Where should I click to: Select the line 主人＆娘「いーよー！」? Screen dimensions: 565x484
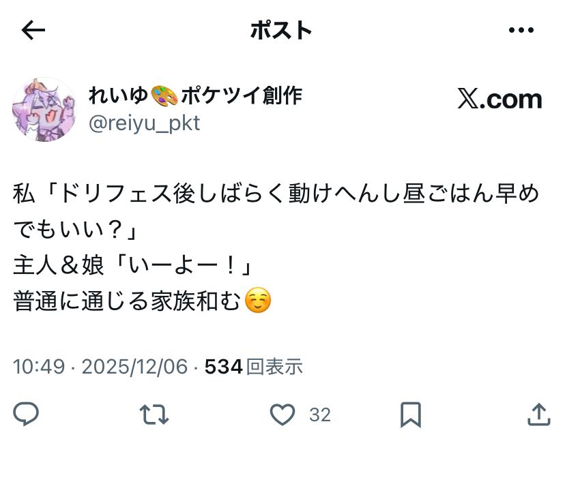[x=132, y=266]
